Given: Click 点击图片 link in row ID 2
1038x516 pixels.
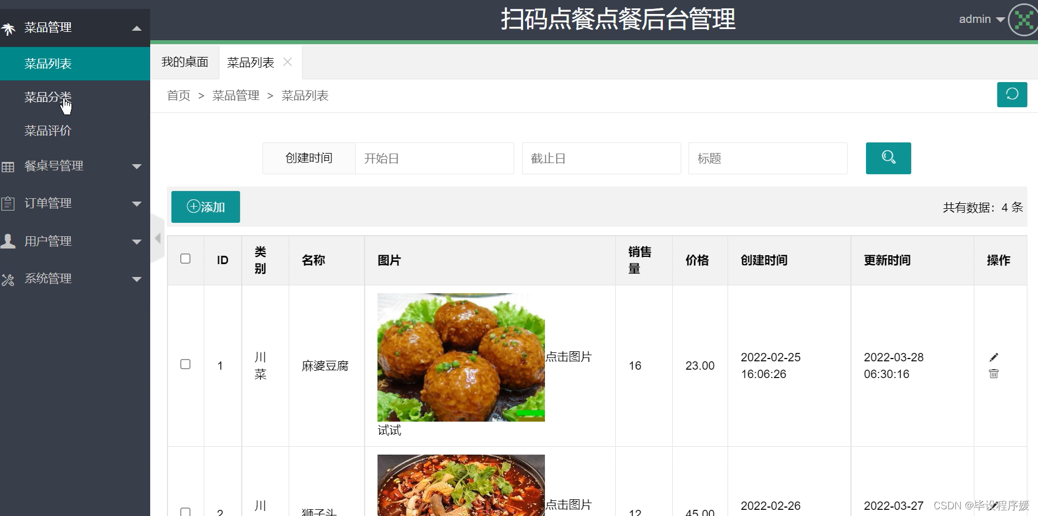Looking at the screenshot, I should pyautogui.click(x=568, y=505).
